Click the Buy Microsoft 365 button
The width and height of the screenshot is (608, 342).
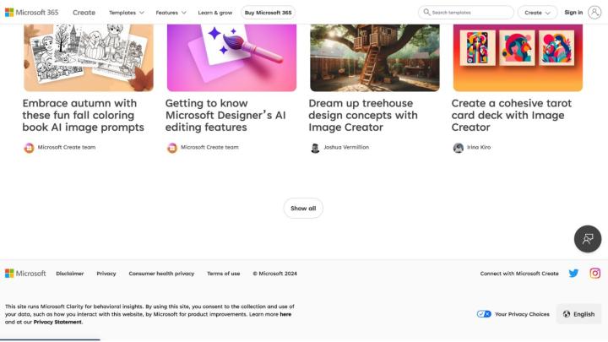tap(268, 13)
